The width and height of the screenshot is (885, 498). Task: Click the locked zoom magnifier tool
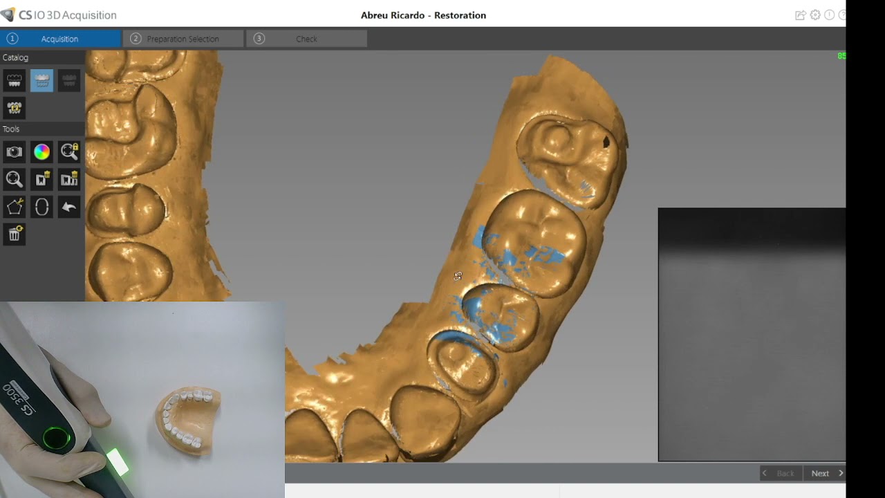coord(69,152)
